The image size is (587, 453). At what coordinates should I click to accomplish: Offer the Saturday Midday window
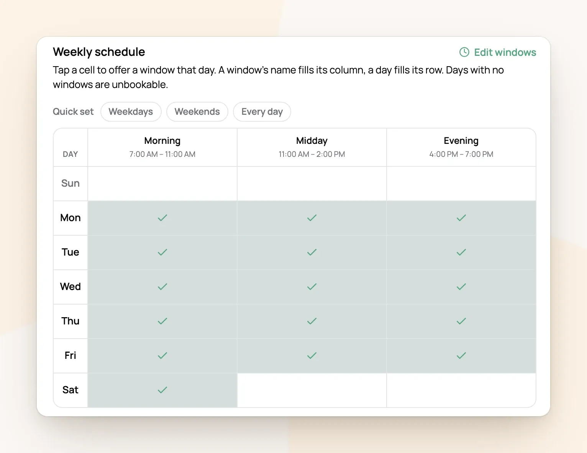pos(312,390)
